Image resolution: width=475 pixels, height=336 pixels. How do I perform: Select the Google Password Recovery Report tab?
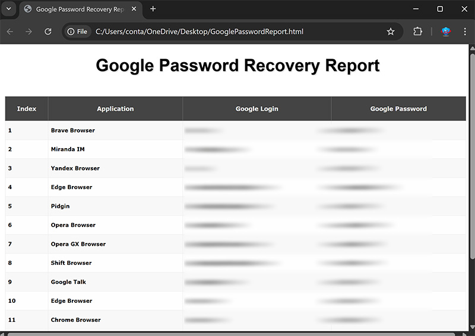[80, 9]
